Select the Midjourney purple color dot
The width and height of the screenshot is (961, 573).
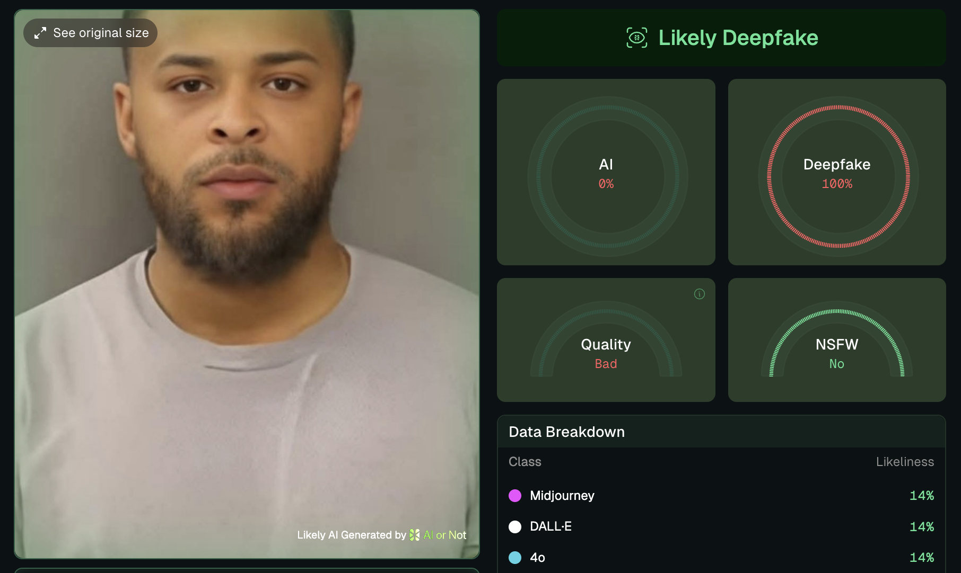515,496
